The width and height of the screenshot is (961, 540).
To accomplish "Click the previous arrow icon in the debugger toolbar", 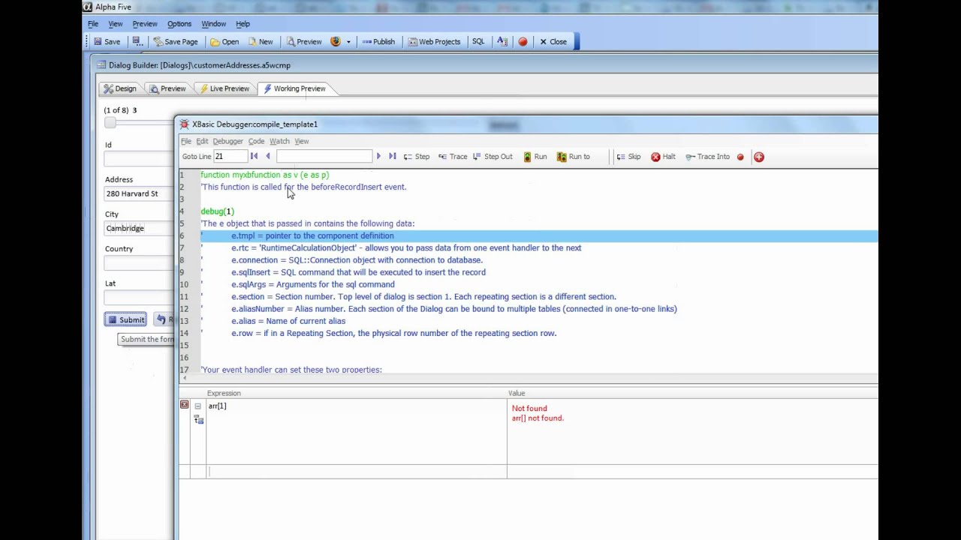I will (x=267, y=157).
